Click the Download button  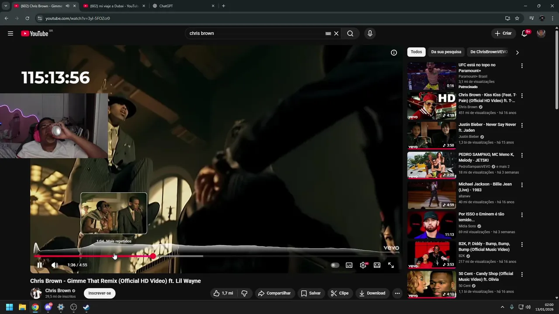click(x=372, y=293)
